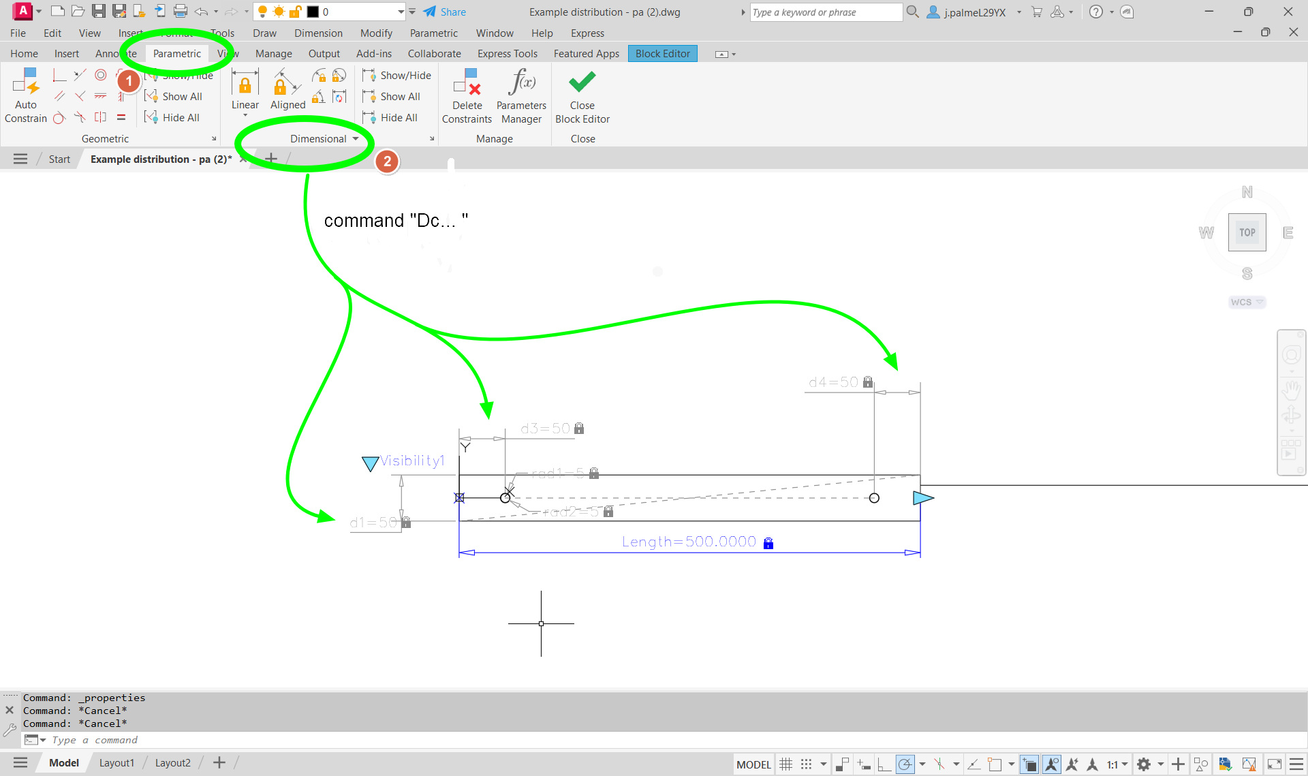This screenshot has width=1308, height=776.
Task: Switch to the Block Editor ribbon tab
Action: tap(662, 53)
